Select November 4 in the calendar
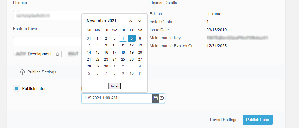 123,38
